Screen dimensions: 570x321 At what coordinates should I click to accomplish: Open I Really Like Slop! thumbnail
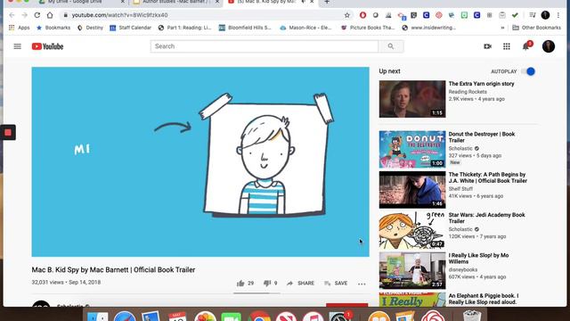pos(412,271)
